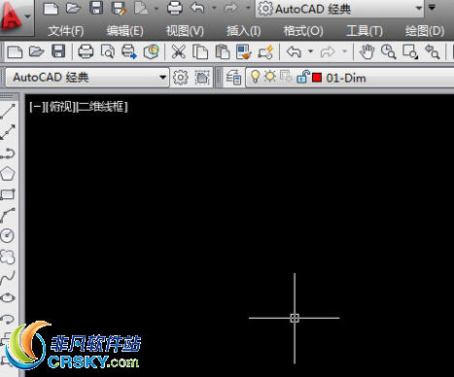Open the 文件(F) menu
Image resolution: width=454 pixels, height=377 pixels.
tap(66, 31)
